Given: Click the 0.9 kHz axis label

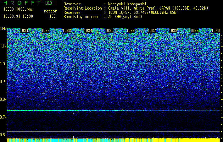Looking at the screenshot, I should (x=3, y=82).
